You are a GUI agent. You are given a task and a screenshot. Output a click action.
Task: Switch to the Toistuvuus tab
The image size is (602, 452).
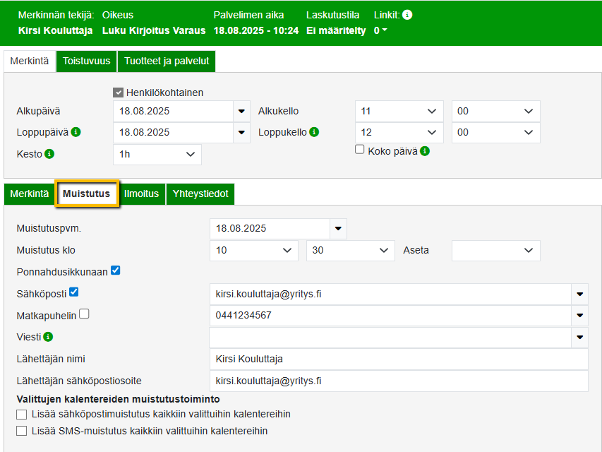pos(86,61)
